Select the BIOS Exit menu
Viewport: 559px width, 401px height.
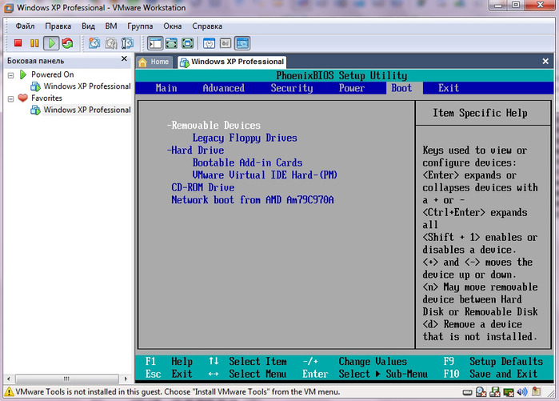tap(449, 88)
